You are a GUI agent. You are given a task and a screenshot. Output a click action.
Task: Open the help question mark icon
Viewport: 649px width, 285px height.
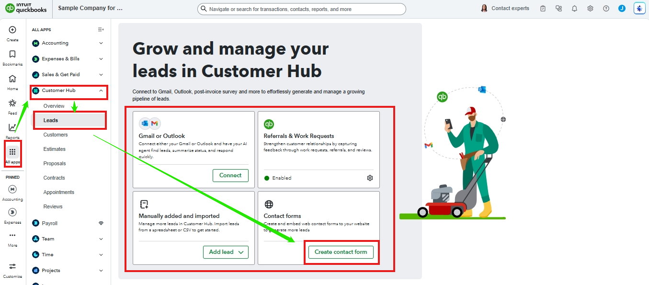pos(606,9)
